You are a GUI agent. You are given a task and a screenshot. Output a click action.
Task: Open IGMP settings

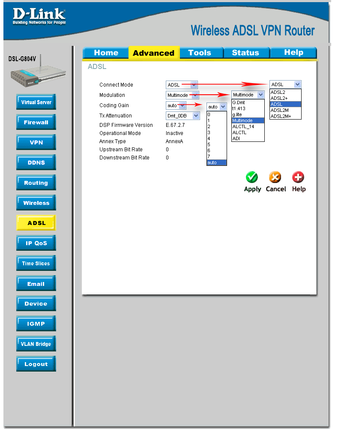click(36, 324)
